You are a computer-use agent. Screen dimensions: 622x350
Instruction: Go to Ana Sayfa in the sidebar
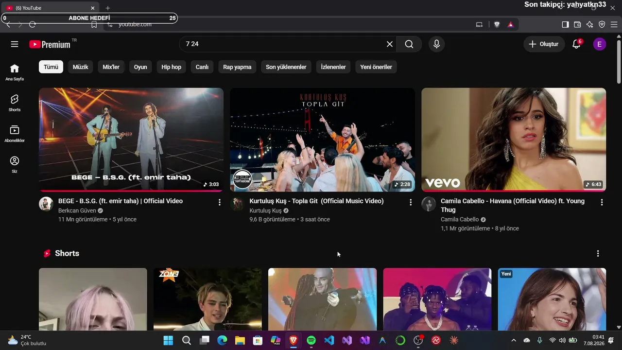[x=15, y=72]
